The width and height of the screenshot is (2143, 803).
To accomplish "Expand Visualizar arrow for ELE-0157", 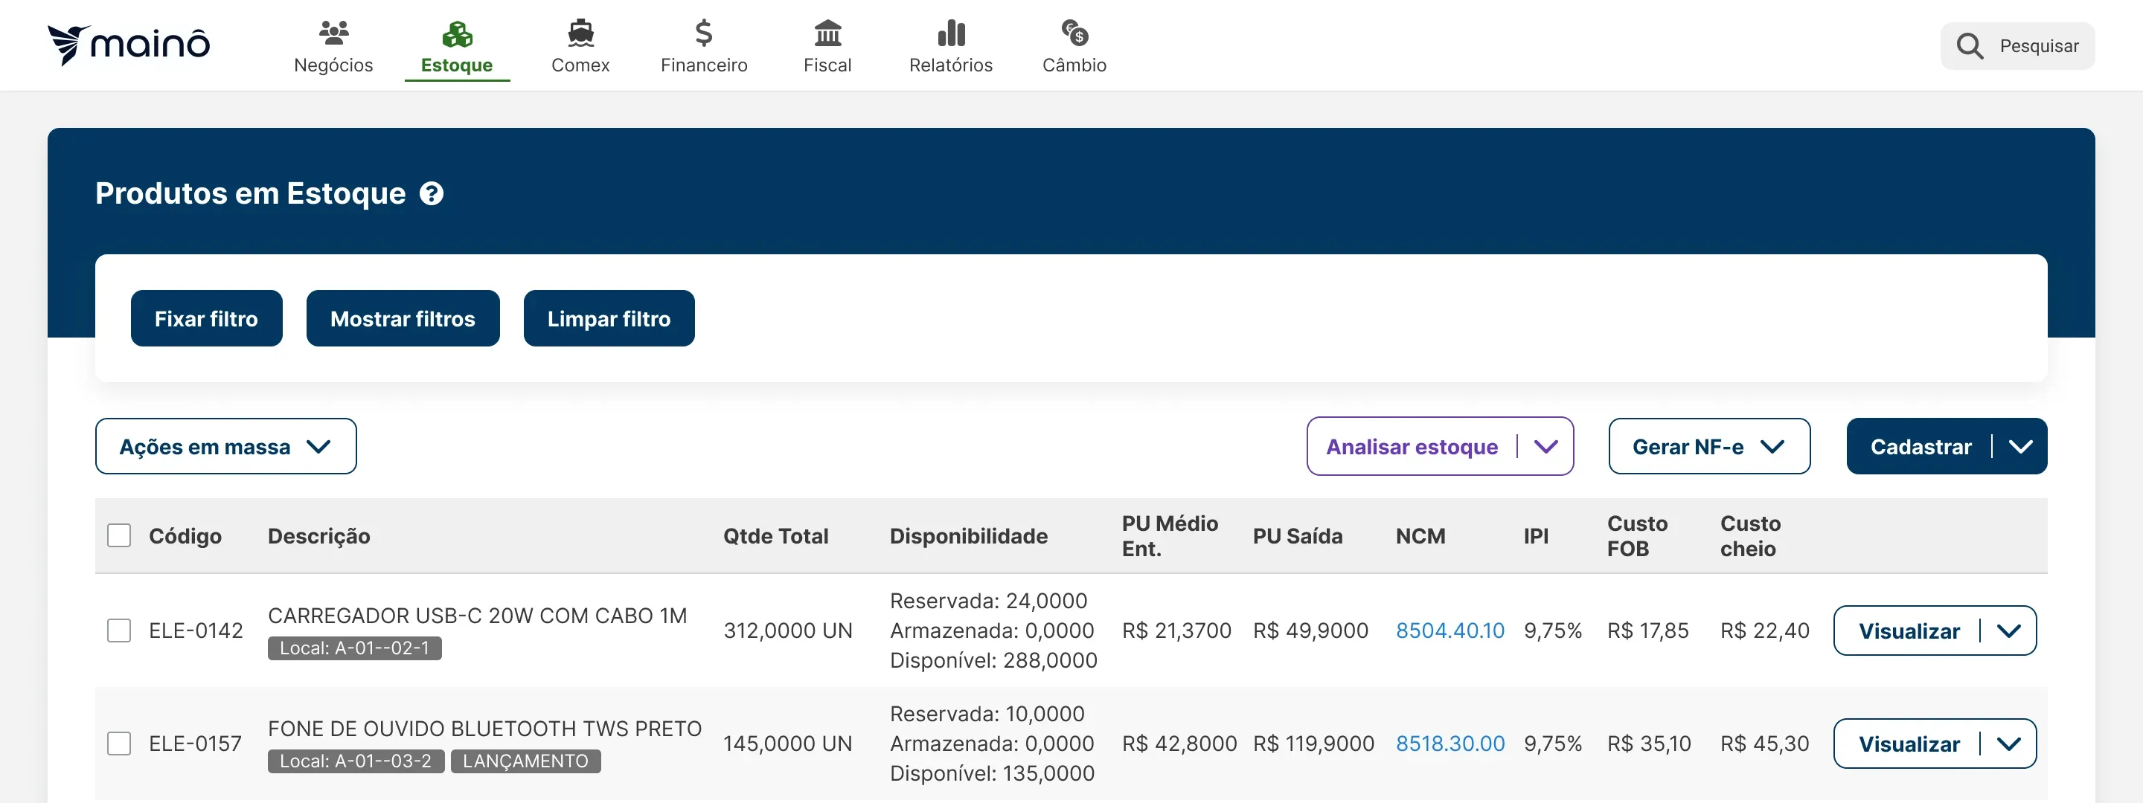I will coord(2008,744).
